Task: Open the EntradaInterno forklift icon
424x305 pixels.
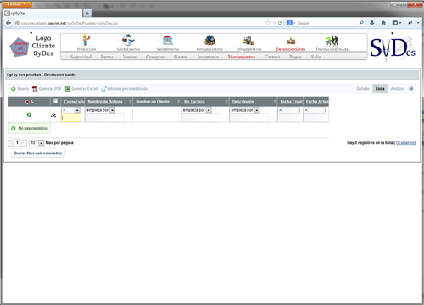Action: point(248,41)
